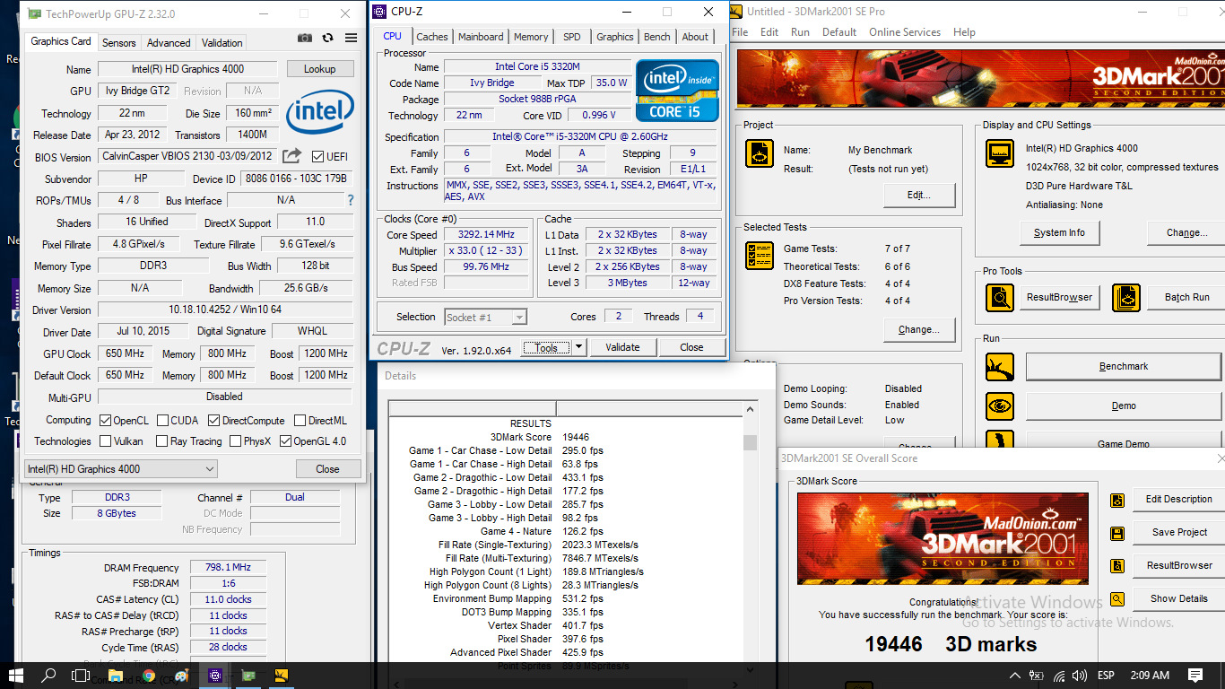The height and width of the screenshot is (689, 1225).
Task: Click Show Details button
Action: pyautogui.click(x=1179, y=598)
